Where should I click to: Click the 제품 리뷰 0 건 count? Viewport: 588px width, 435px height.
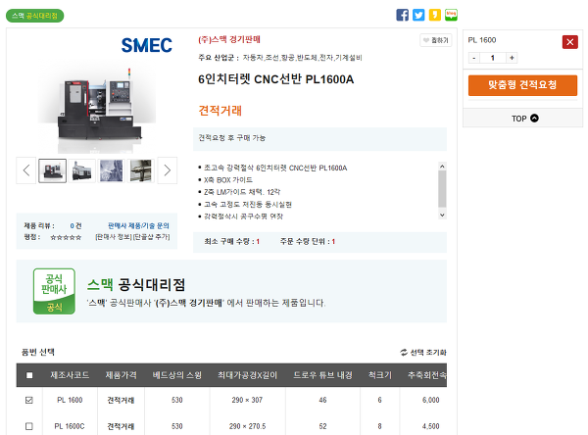pyautogui.click(x=75, y=225)
